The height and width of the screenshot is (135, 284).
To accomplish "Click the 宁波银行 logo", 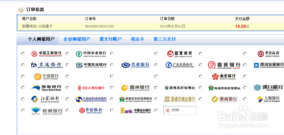I will (x=46, y=76).
